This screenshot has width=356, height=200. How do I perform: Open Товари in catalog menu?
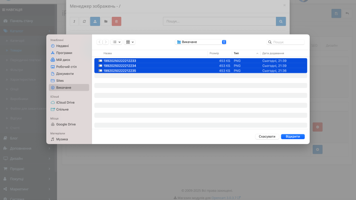coord(16,50)
